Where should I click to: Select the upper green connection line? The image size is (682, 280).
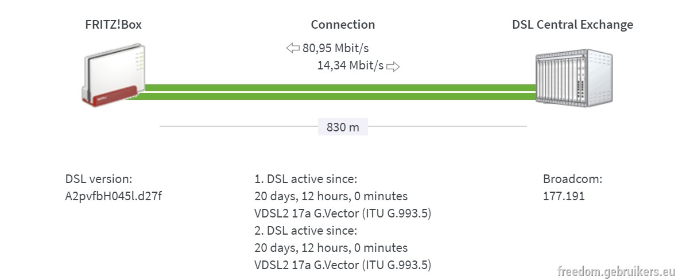[x=340, y=87]
